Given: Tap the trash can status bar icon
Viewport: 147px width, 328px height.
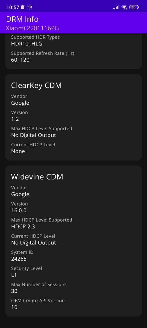Looking at the screenshot, I should [x=23, y=7].
